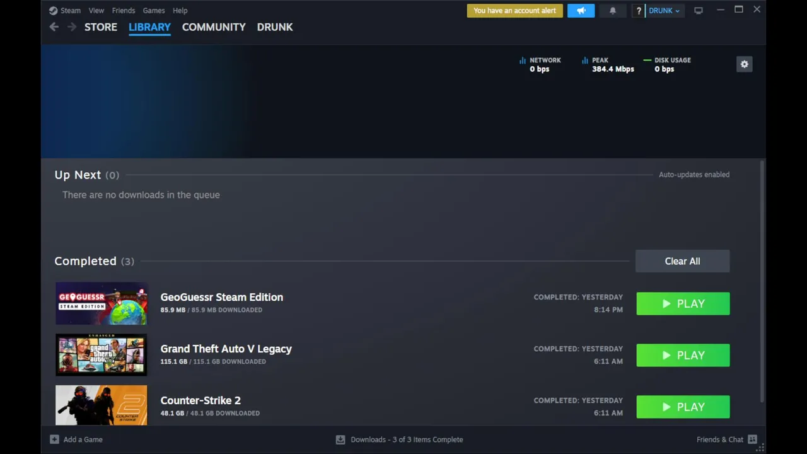Screen dimensions: 807x454
Task: Click 'There are no downloads in the queue'
Action: coord(141,195)
